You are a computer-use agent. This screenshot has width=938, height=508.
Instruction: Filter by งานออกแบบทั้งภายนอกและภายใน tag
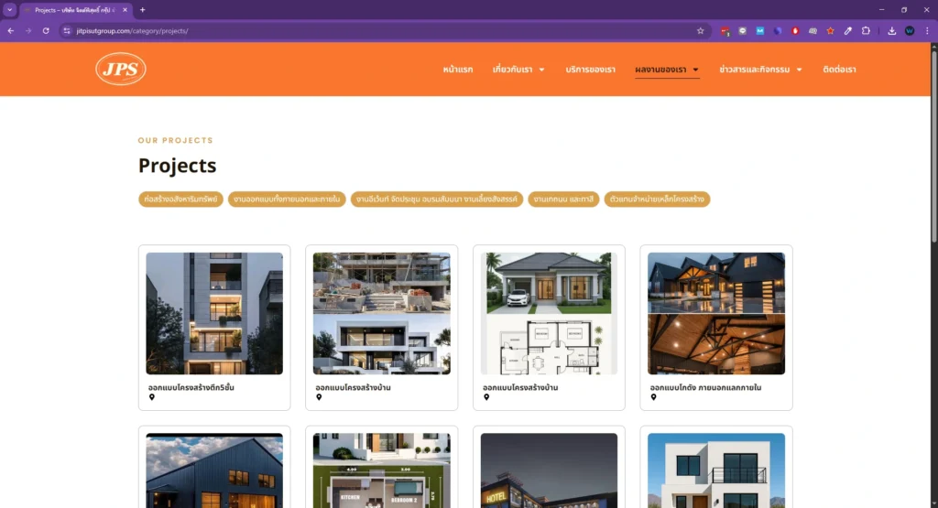(x=287, y=199)
